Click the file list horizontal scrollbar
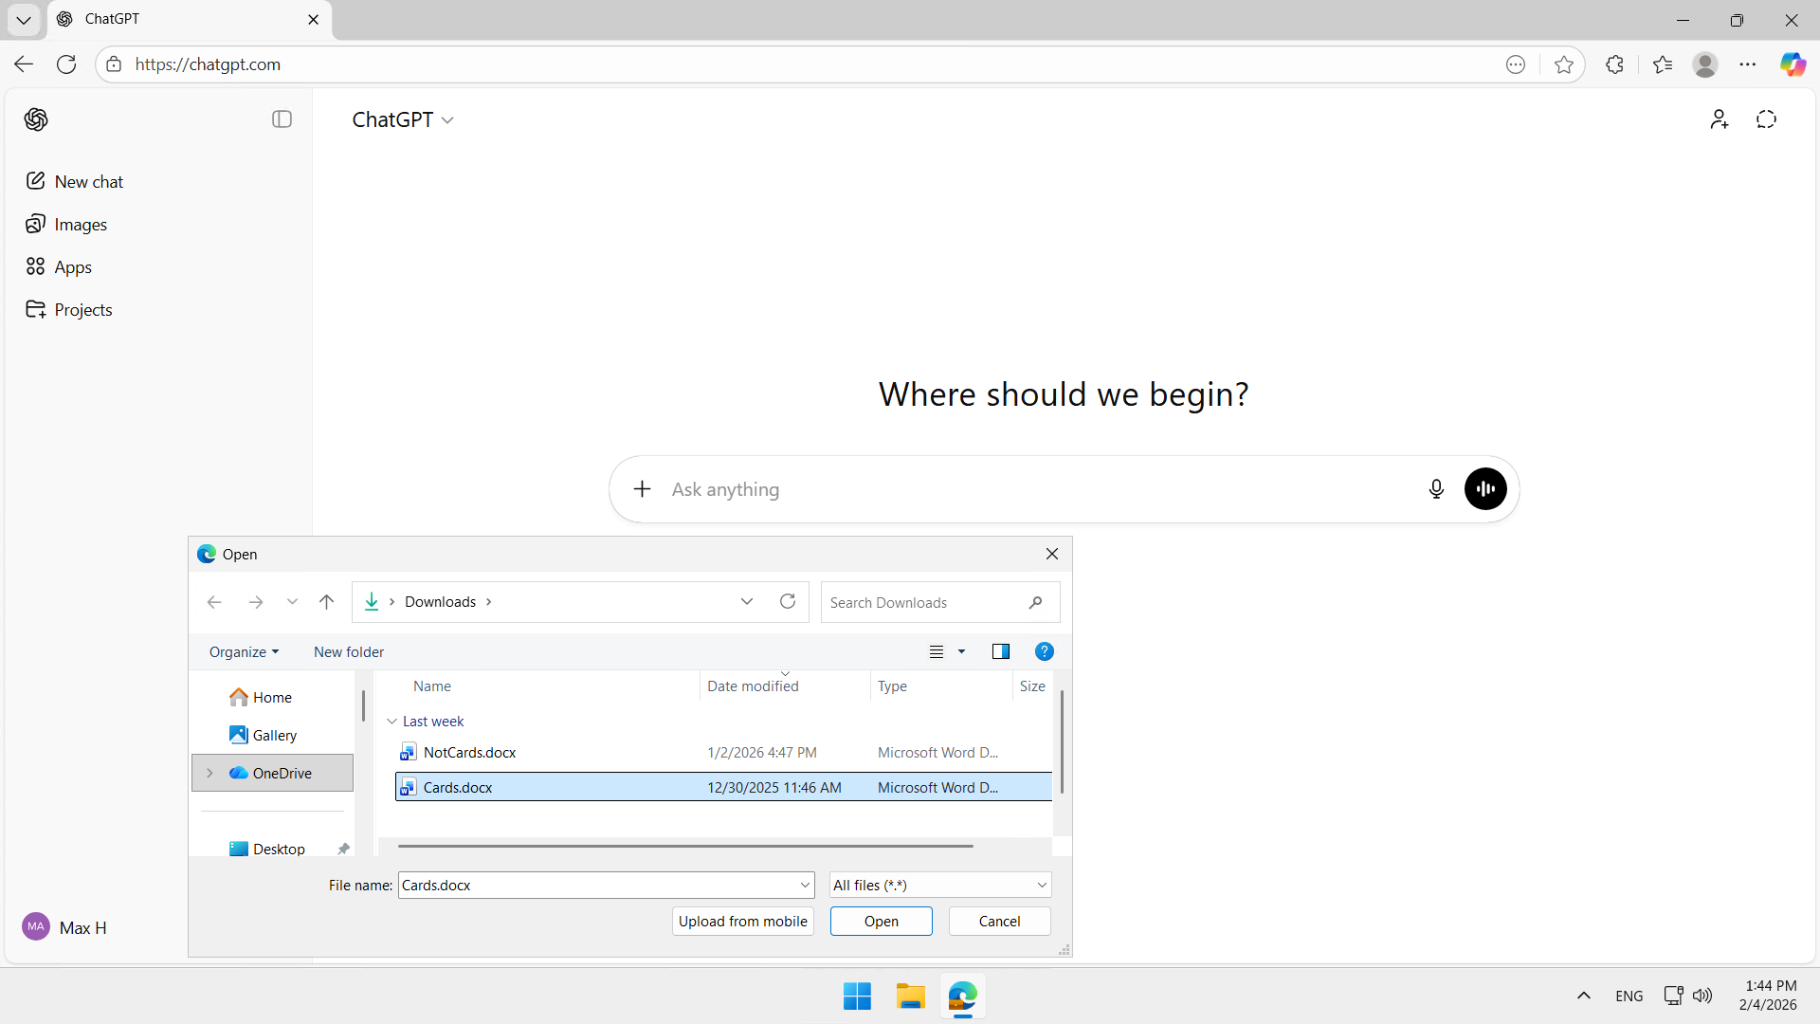Image resolution: width=1820 pixels, height=1024 pixels. coord(684,846)
